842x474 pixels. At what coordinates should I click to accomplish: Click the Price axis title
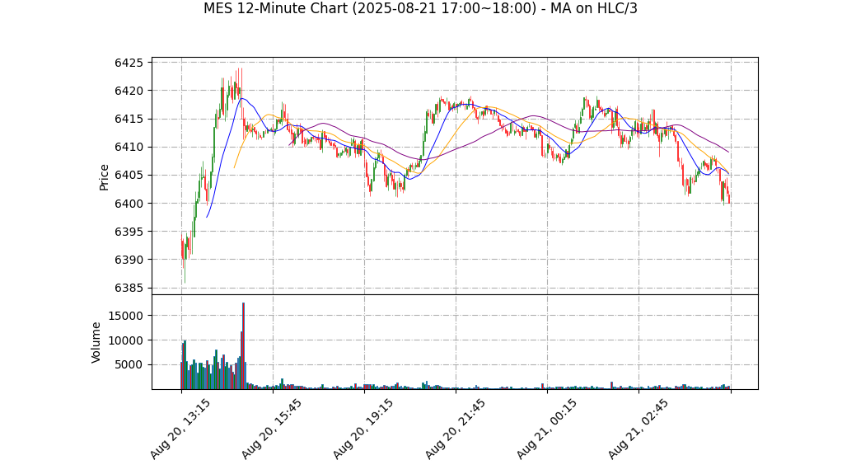click(104, 177)
